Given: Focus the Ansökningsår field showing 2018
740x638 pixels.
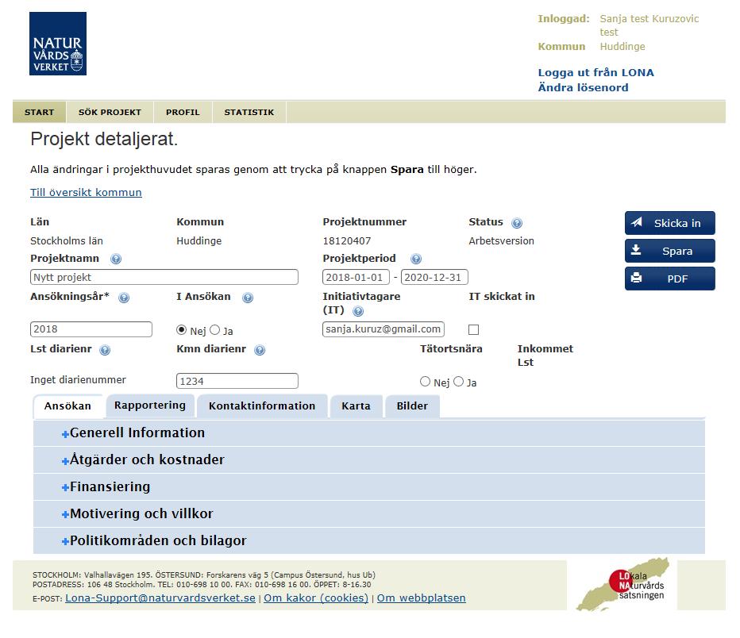Looking at the screenshot, I should (x=91, y=329).
